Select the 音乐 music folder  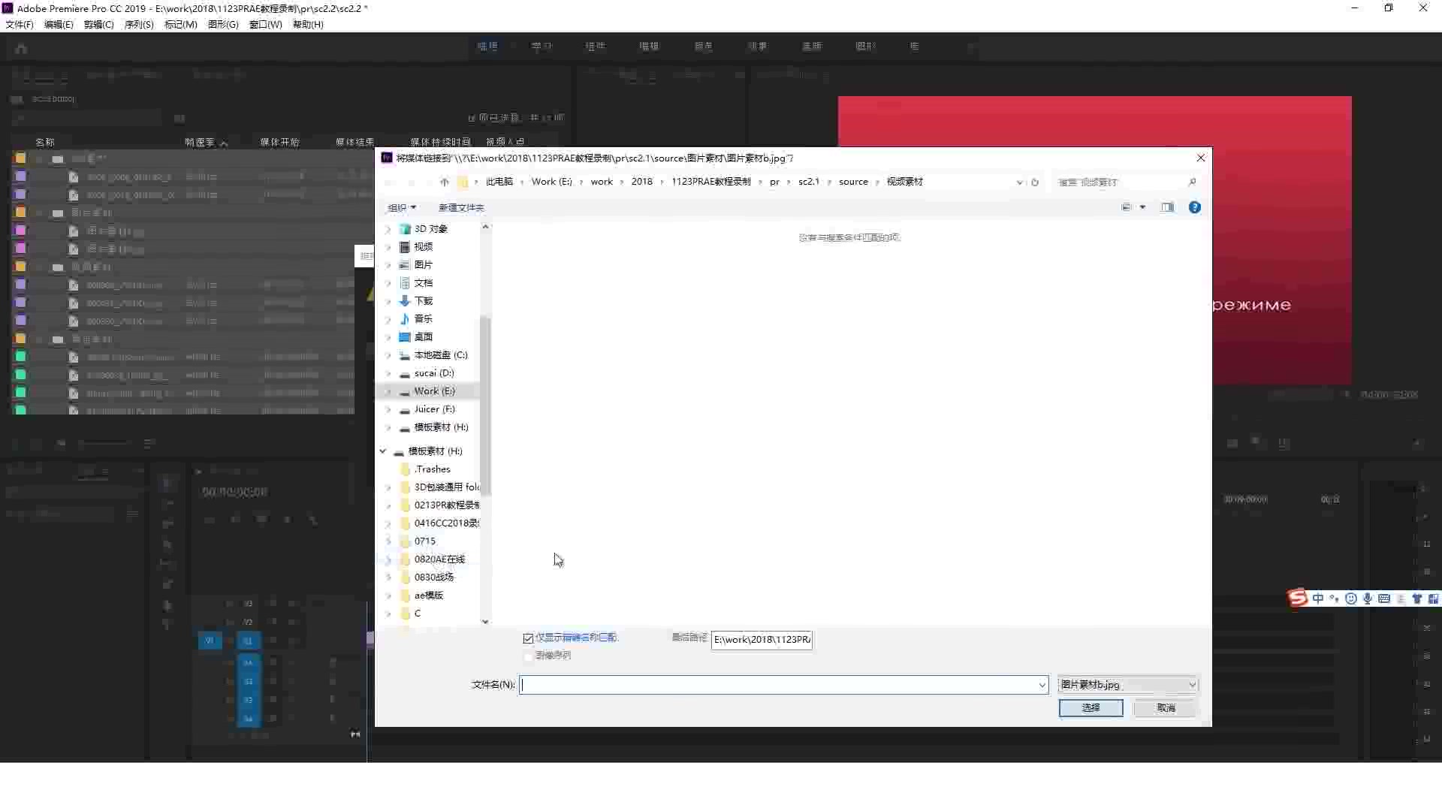coord(423,319)
